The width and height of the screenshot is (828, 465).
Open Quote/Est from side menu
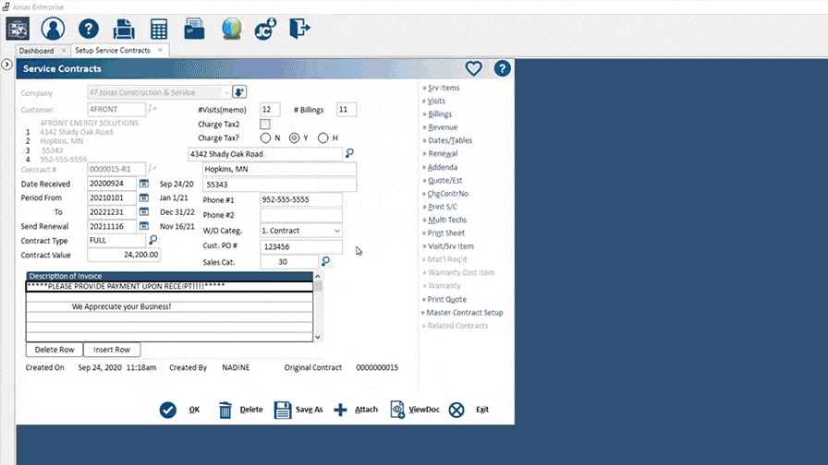click(x=444, y=180)
